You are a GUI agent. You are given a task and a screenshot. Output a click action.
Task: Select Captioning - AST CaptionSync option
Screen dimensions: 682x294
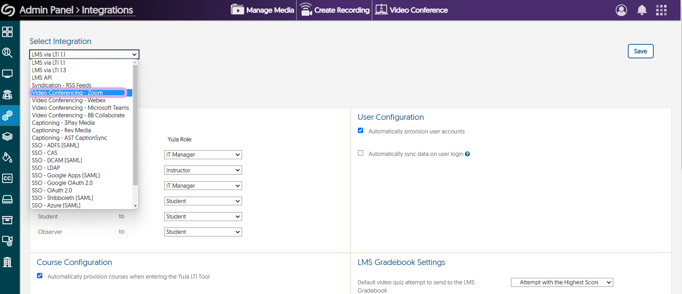[81, 138]
